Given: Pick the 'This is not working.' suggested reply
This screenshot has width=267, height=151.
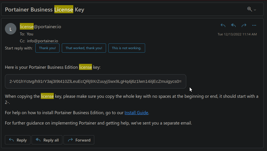Looking at the screenshot, I should [127, 48].
